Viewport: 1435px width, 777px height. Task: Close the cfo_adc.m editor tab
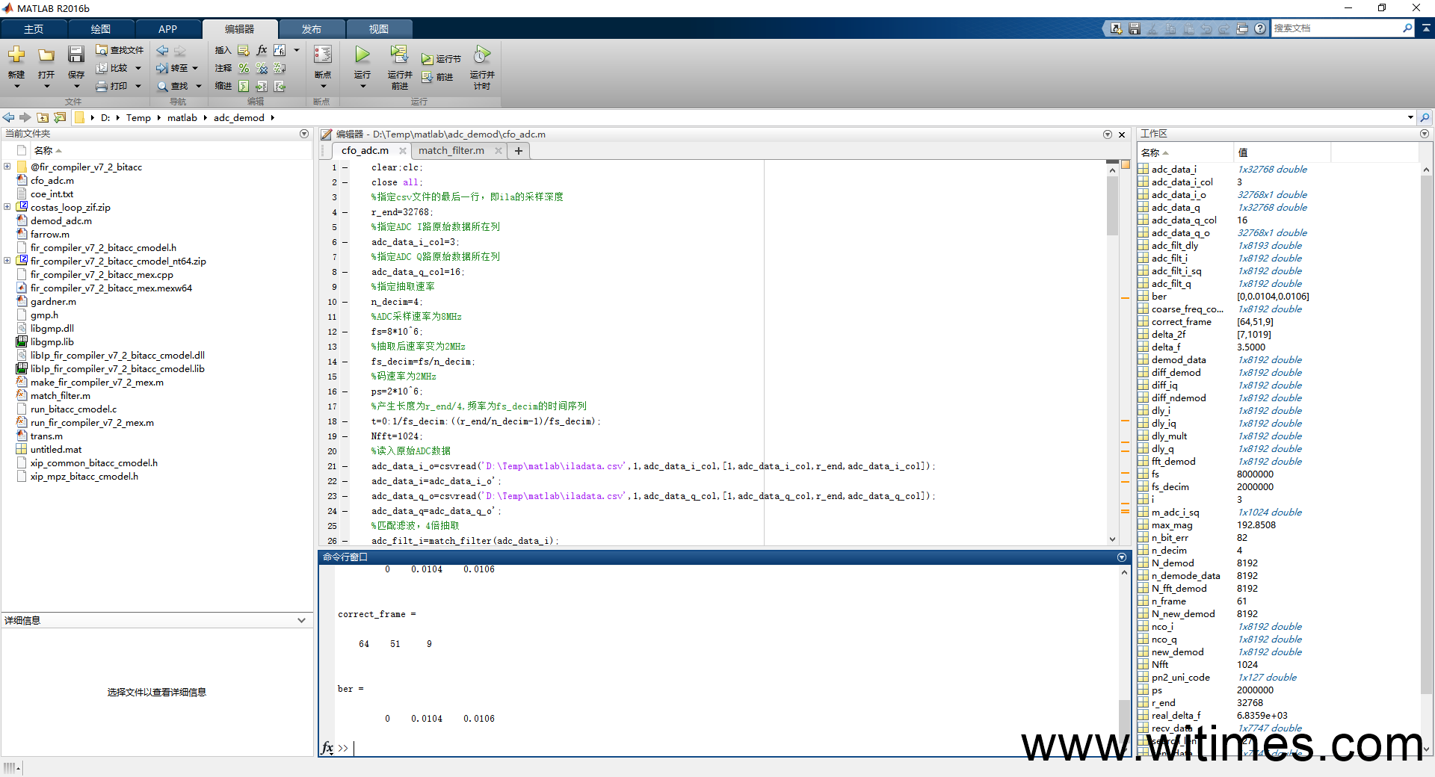pos(403,151)
